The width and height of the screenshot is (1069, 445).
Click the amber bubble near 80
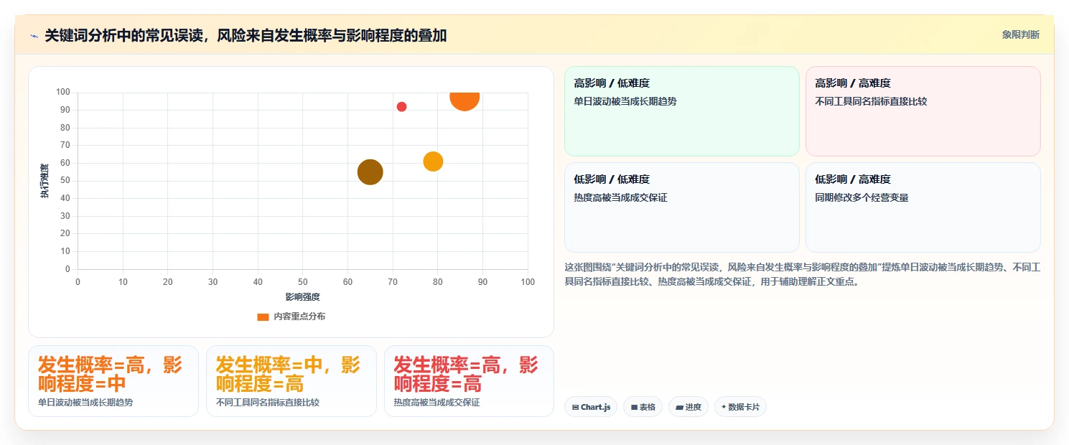(433, 161)
